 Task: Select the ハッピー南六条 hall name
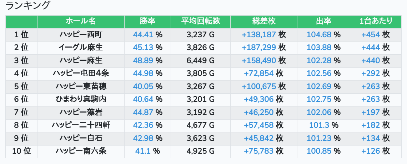81,151
